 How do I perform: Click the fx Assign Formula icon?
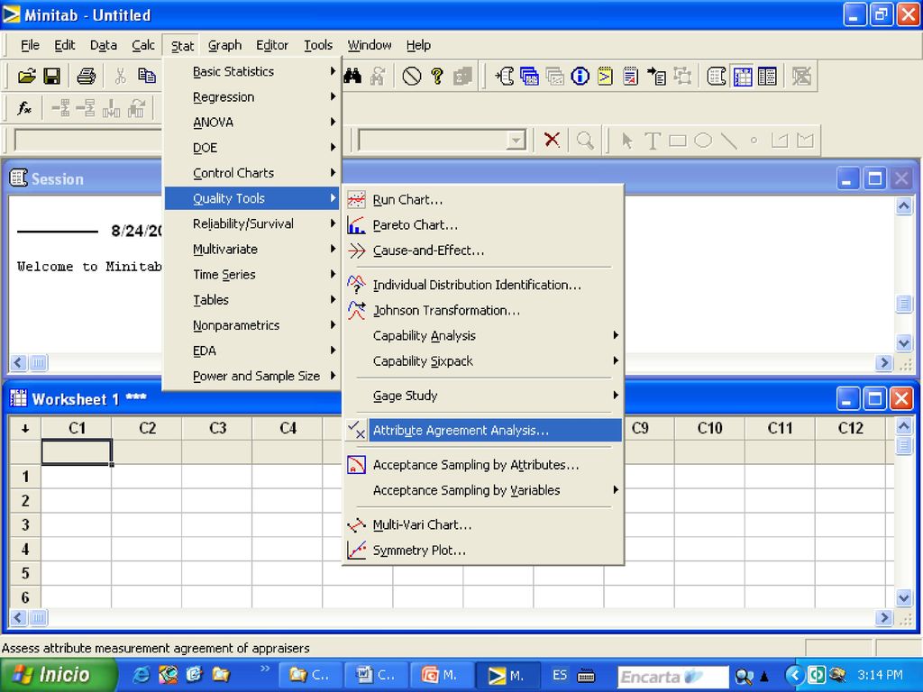click(24, 108)
